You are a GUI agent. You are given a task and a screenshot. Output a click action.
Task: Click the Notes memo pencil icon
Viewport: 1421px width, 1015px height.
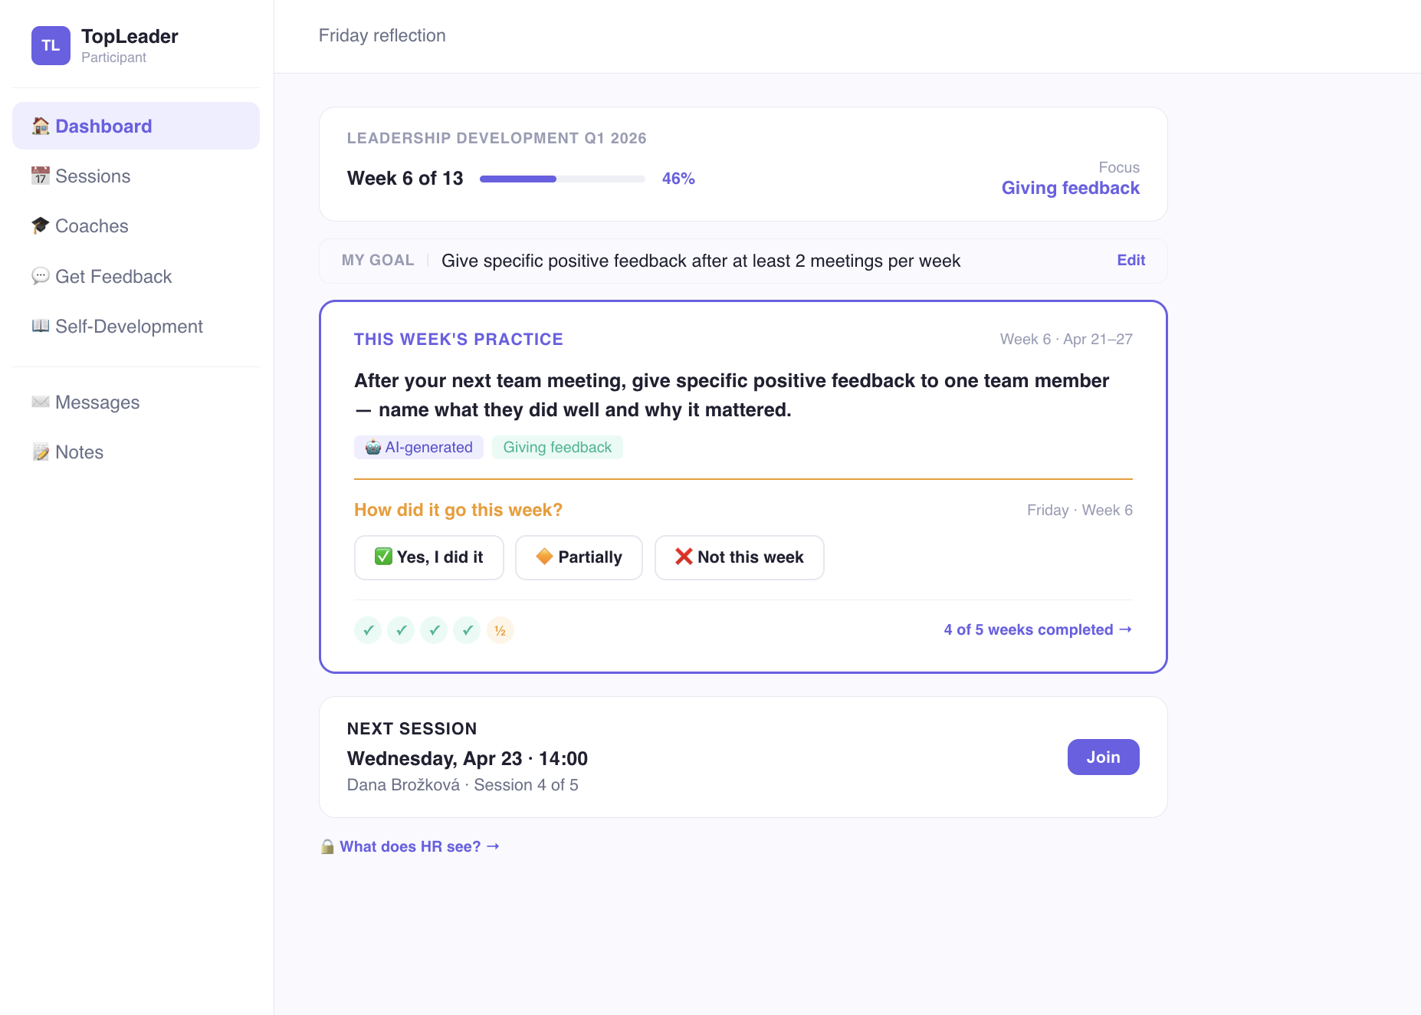click(x=41, y=452)
